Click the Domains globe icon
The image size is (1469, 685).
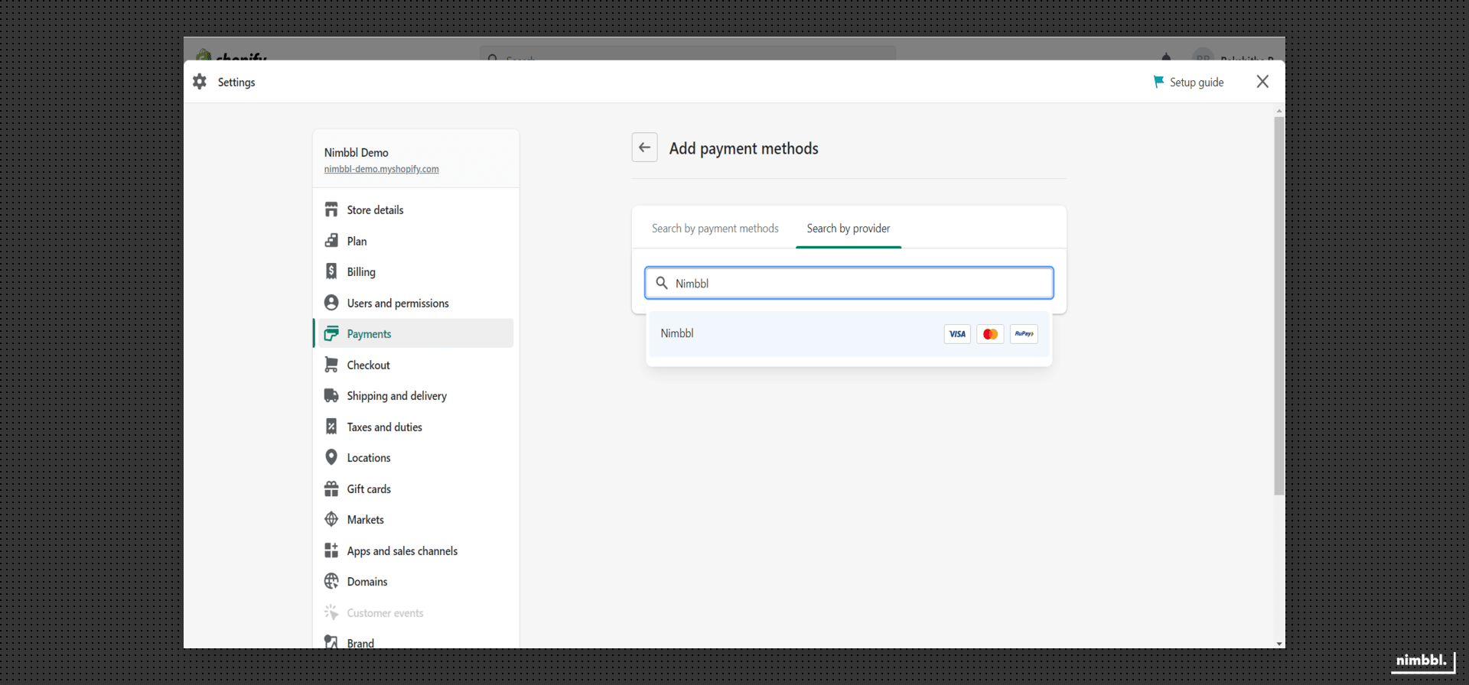click(331, 581)
